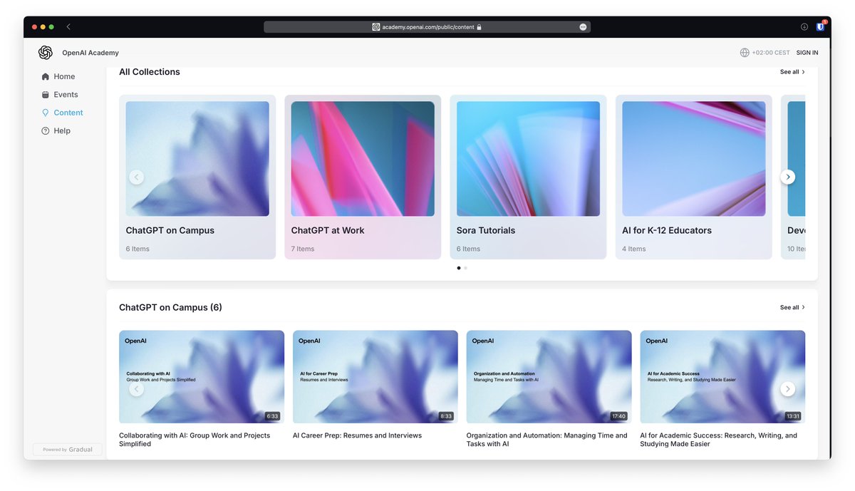This screenshot has width=855, height=491.
Task: Click the 17:40 duration badge
Action: tap(618, 416)
